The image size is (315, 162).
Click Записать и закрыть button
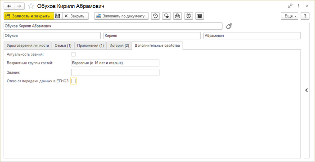[29, 16]
